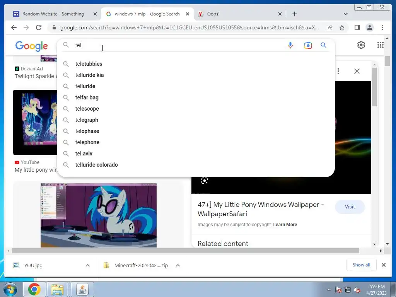Click the share page icon in address bar
The width and height of the screenshot is (396, 297).
pyautogui.click(x=329, y=27)
